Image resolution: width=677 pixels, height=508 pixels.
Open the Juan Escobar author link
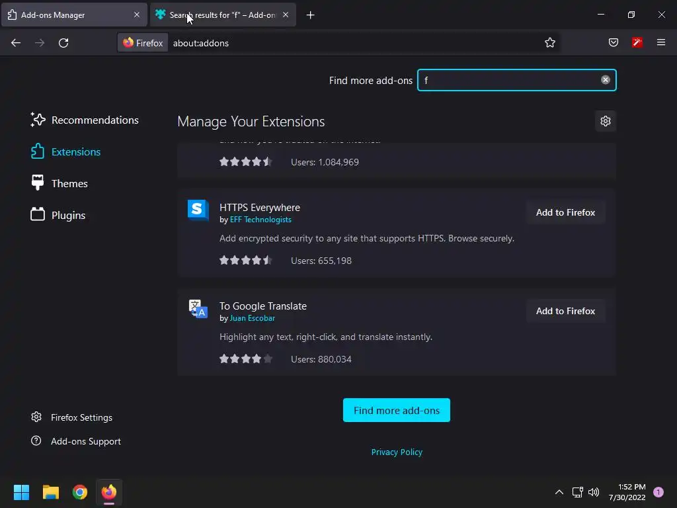[x=252, y=318]
